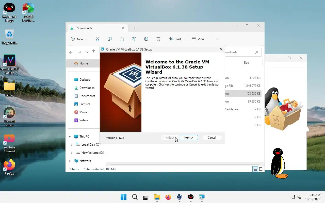The image size is (325, 203).
Task: Open AOMEI Partition desktop shortcut
Action: 28,12
